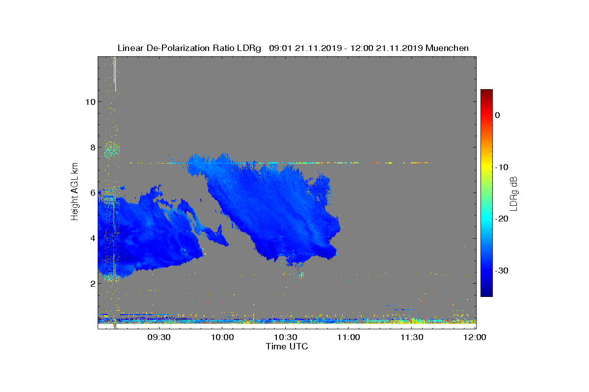
Task: Click the 11:00 time tick label
Action: click(349, 337)
